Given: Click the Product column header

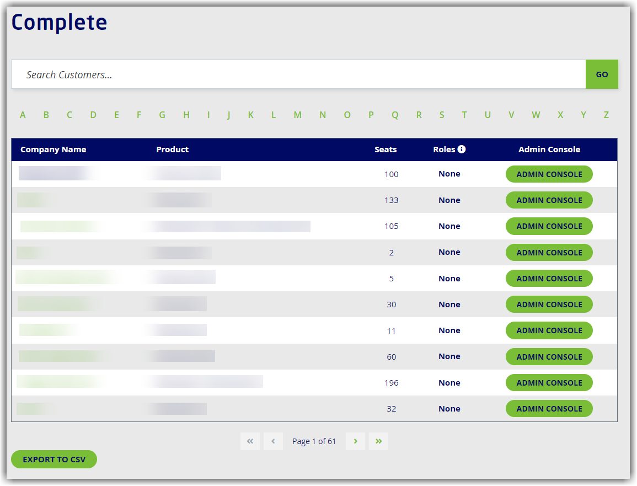Looking at the screenshot, I should click(172, 149).
